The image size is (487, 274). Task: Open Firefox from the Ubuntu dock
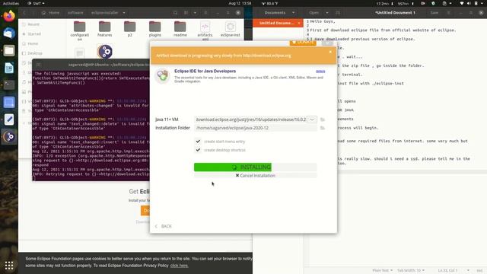click(9, 16)
